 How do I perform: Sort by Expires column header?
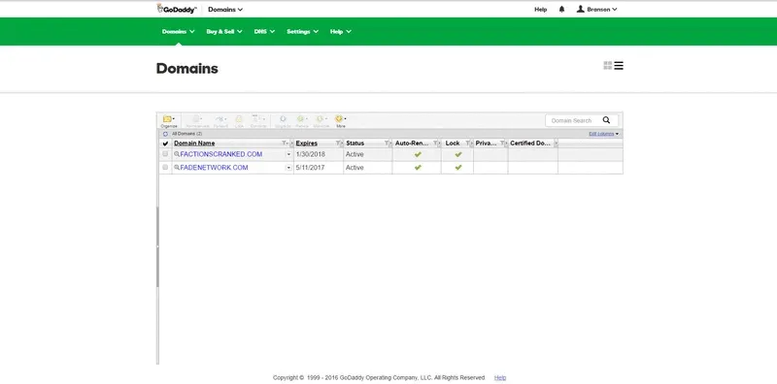pyautogui.click(x=307, y=143)
